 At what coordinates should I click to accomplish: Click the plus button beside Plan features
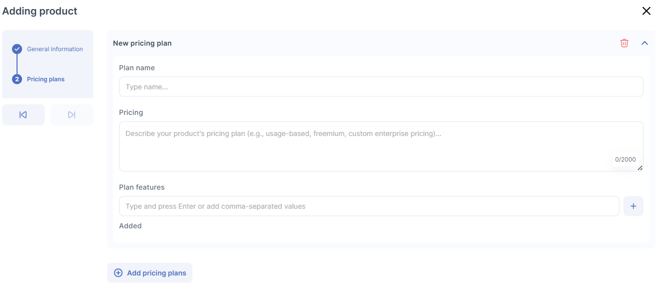point(633,206)
